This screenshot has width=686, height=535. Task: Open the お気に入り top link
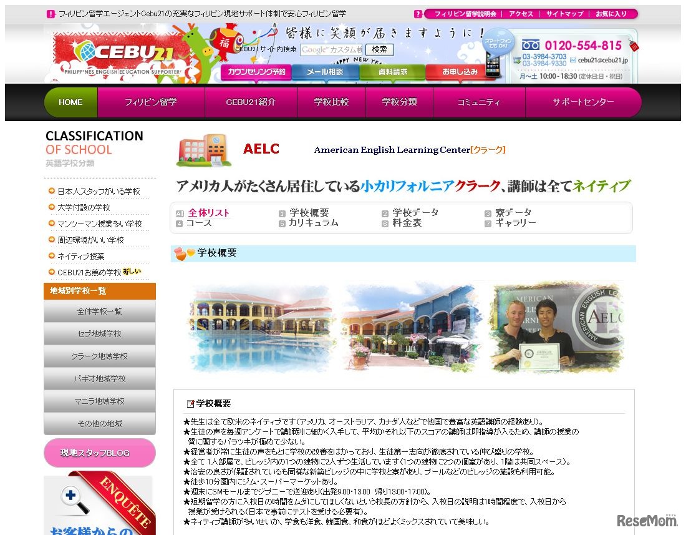611,14
